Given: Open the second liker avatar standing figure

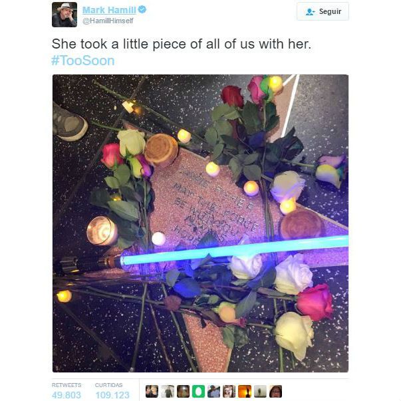Looking at the screenshot, I should pyautogui.click(x=168, y=391).
